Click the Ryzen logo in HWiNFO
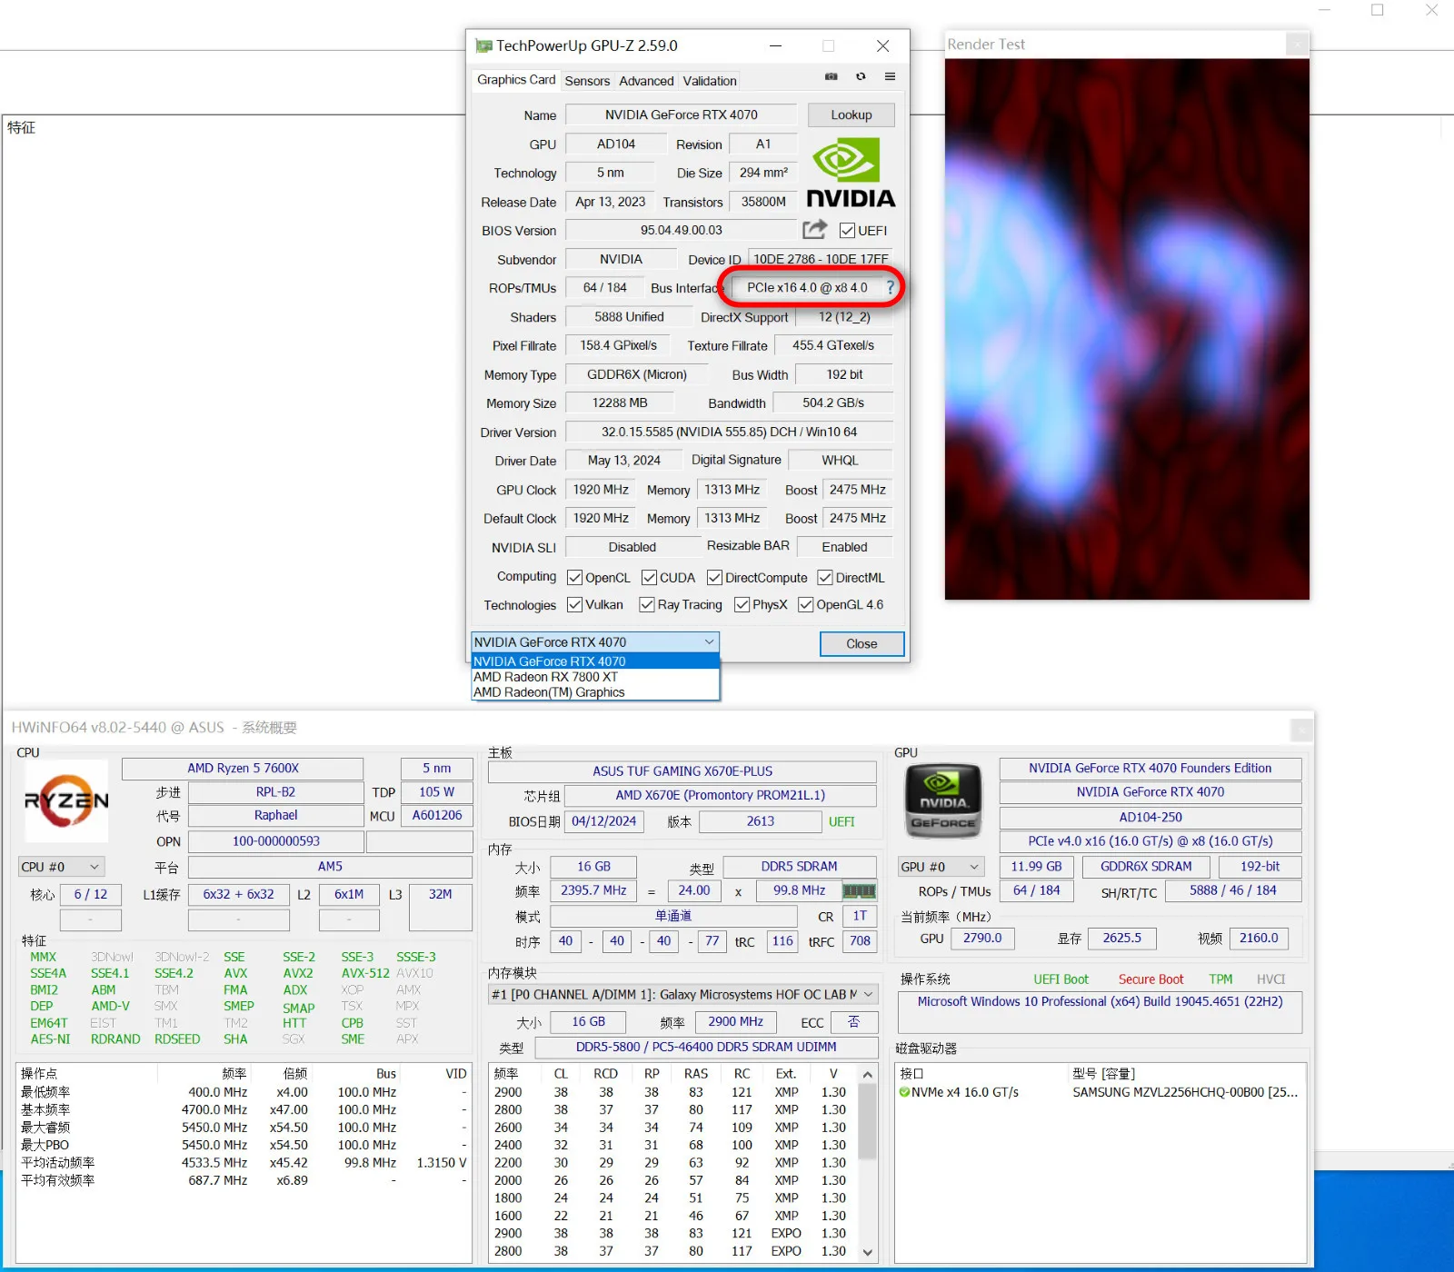1454x1272 pixels. coord(66,801)
